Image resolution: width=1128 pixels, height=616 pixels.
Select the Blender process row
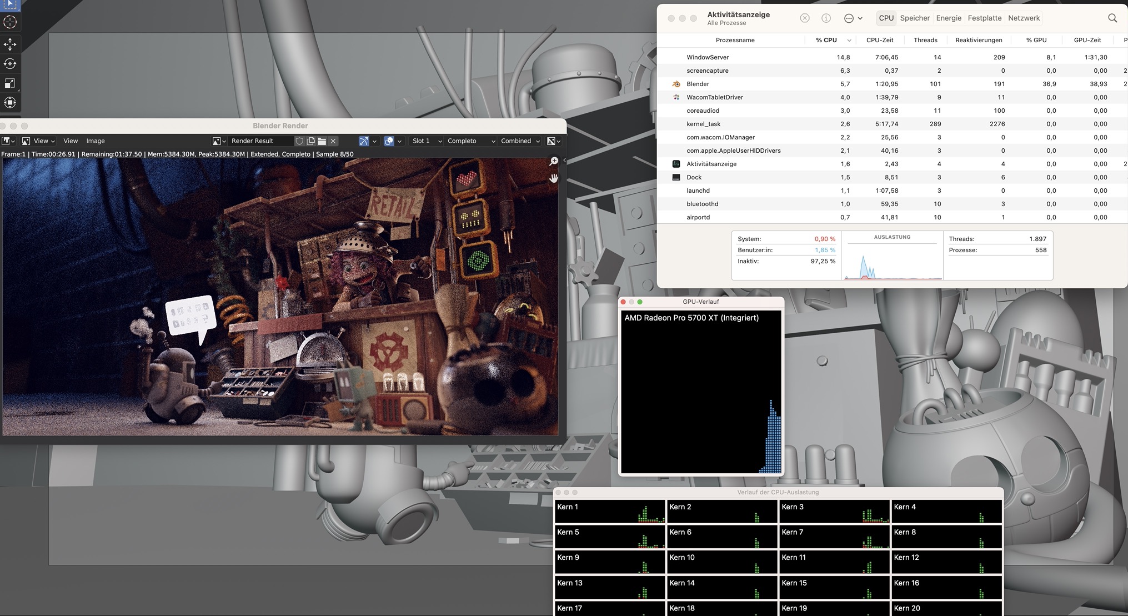click(x=698, y=84)
